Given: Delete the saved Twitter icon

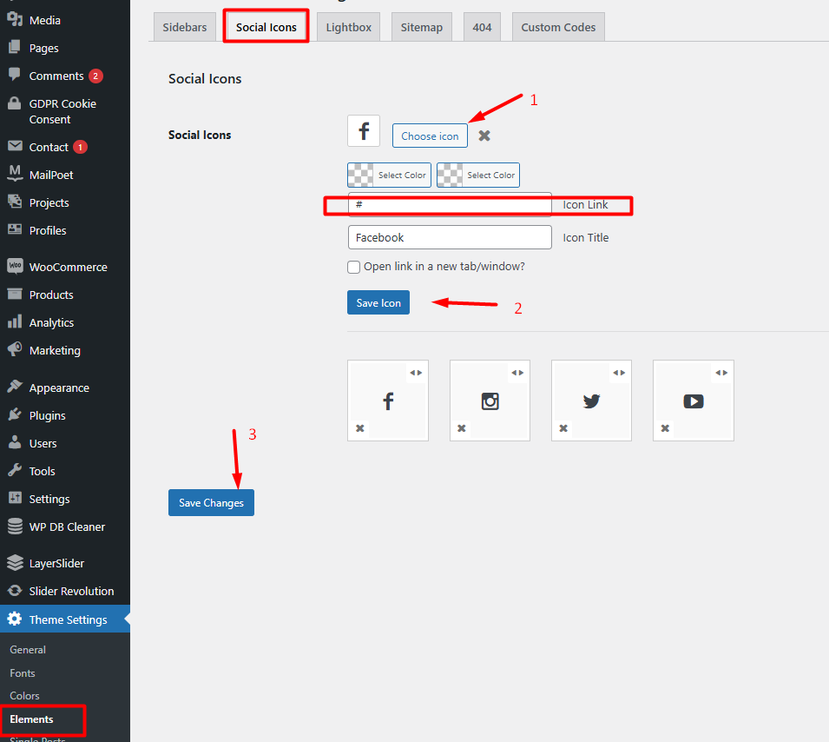Looking at the screenshot, I should pyautogui.click(x=563, y=428).
